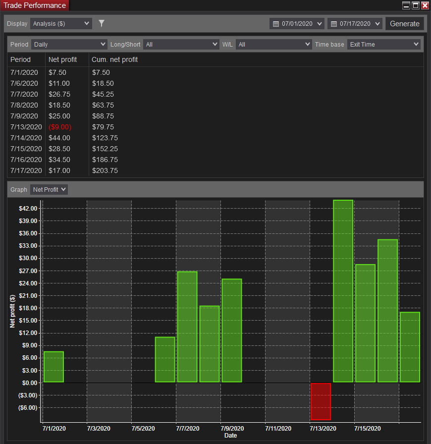The image size is (431, 444).
Task: Click the Trade Performance title tab
Action: click(35, 5)
